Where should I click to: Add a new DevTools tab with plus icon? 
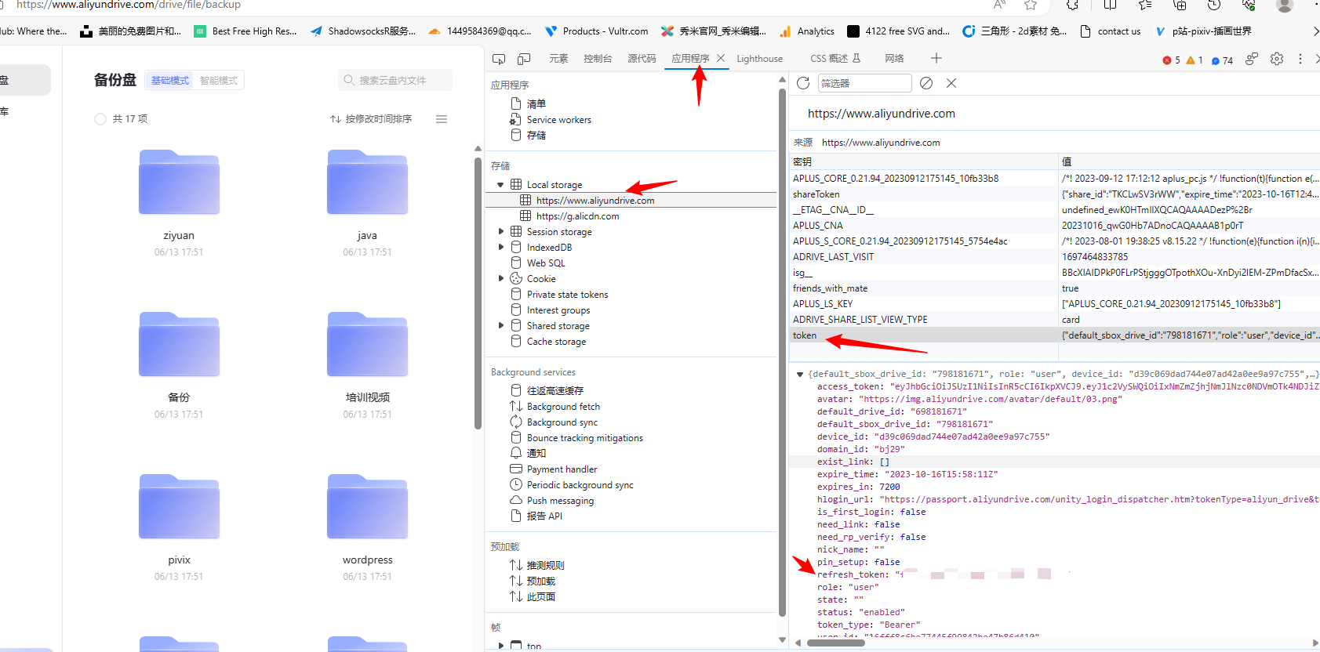pyautogui.click(x=936, y=58)
